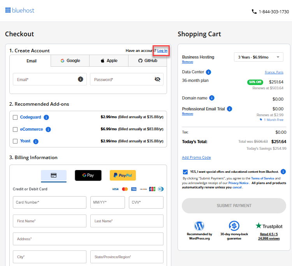
Task: Switch to the Apple sign-up tab
Action: [109, 60]
